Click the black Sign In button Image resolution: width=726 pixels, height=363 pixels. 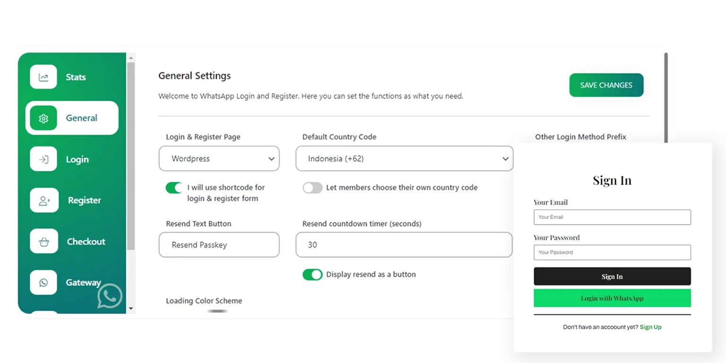click(612, 277)
